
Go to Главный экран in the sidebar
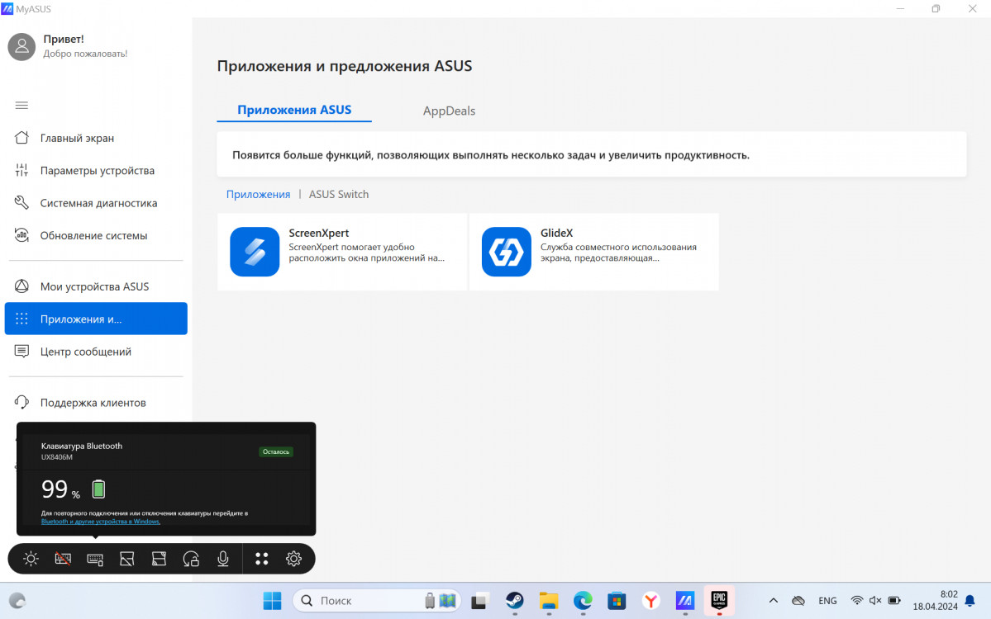coord(96,138)
